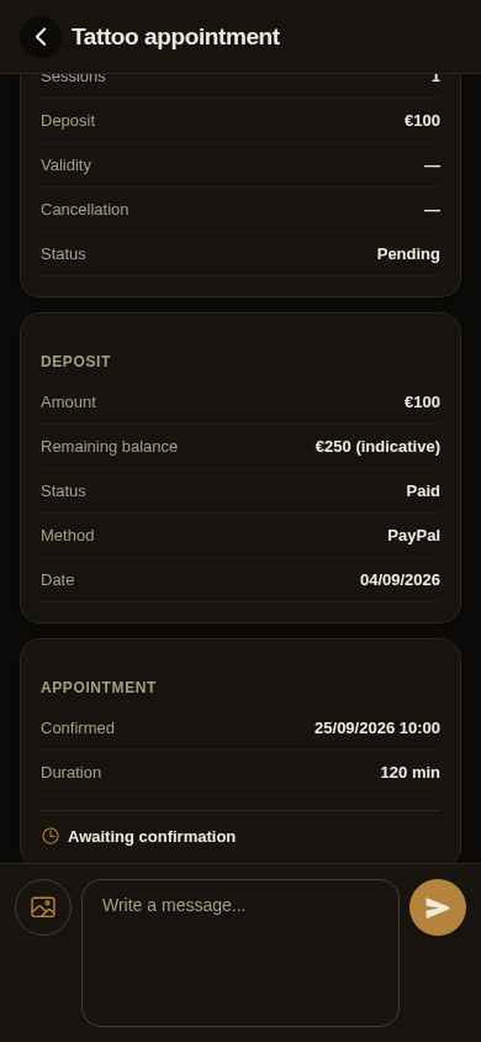This screenshot has width=481, height=1042.
Task: Click the Remaining balance €250 (indicative) value
Action: [378, 447]
